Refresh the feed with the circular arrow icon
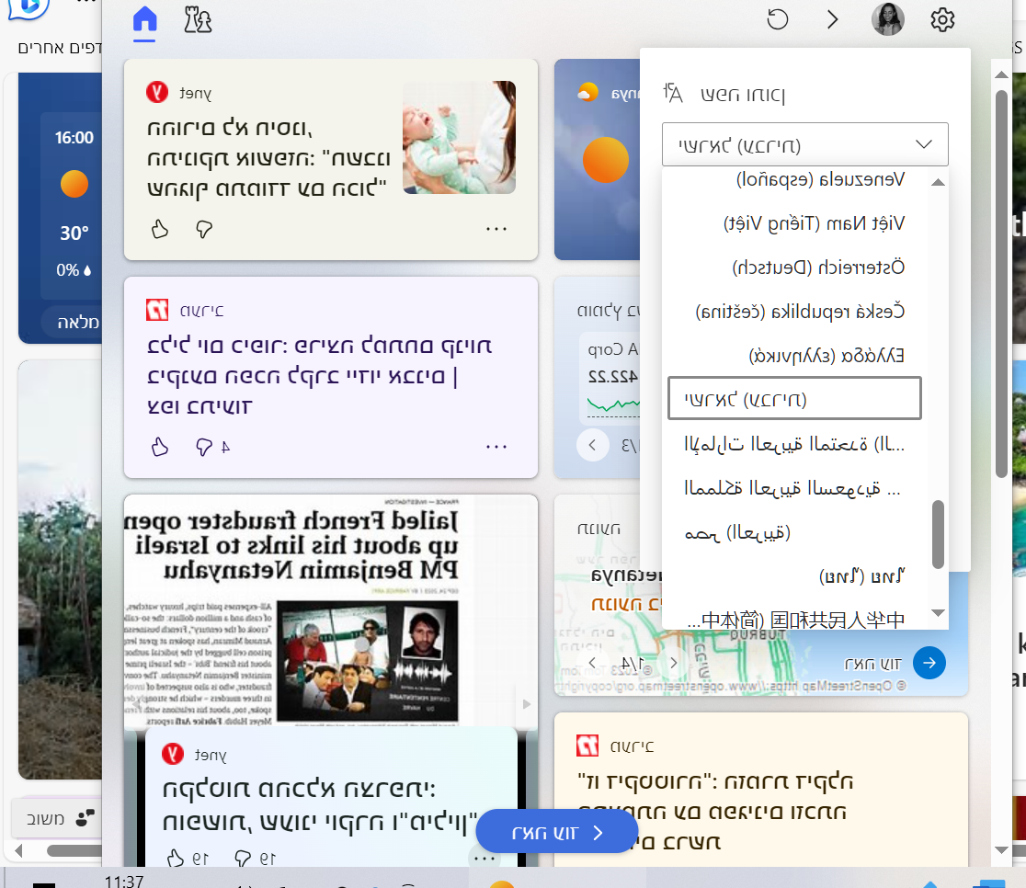The image size is (1026, 888). (778, 19)
